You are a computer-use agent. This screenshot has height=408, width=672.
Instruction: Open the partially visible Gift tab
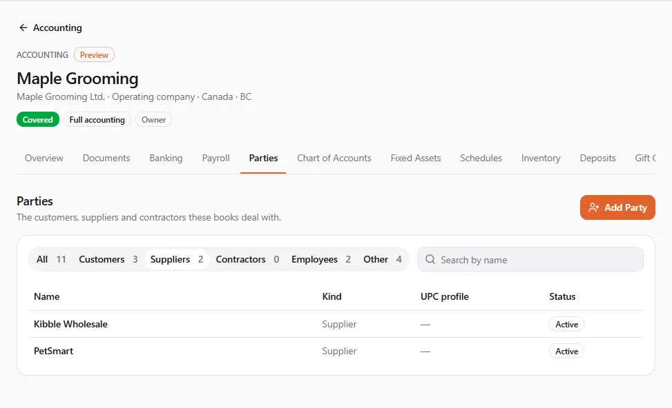[645, 159]
